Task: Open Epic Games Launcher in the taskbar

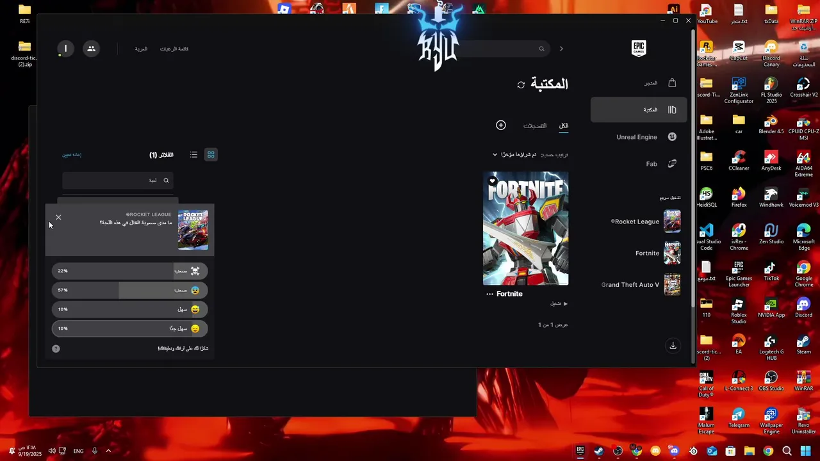Action: click(x=580, y=451)
